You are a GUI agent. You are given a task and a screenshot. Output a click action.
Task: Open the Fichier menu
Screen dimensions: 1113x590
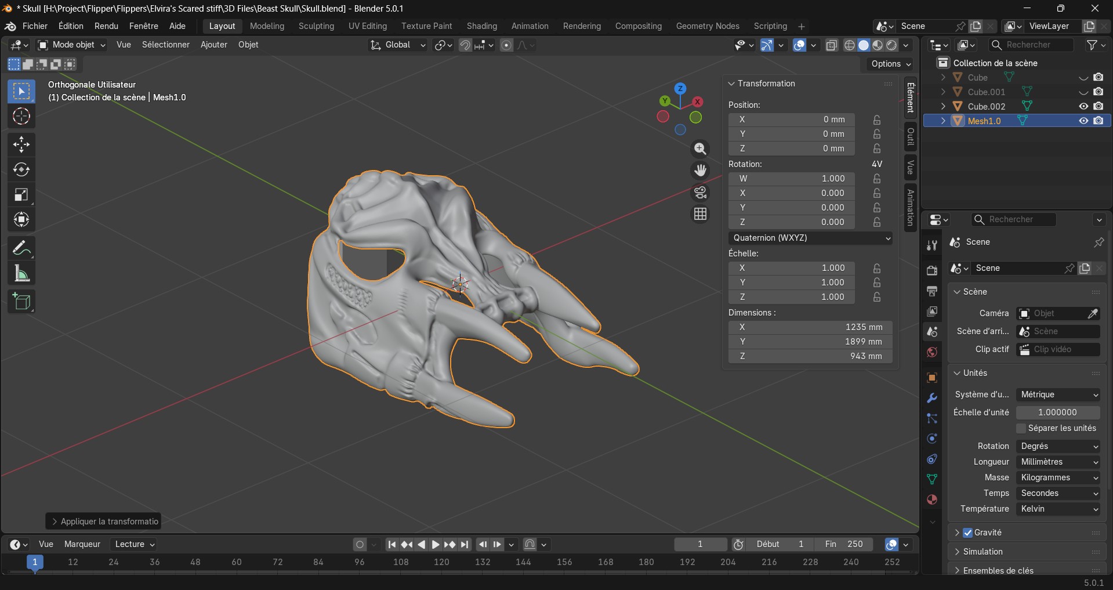tap(35, 26)
